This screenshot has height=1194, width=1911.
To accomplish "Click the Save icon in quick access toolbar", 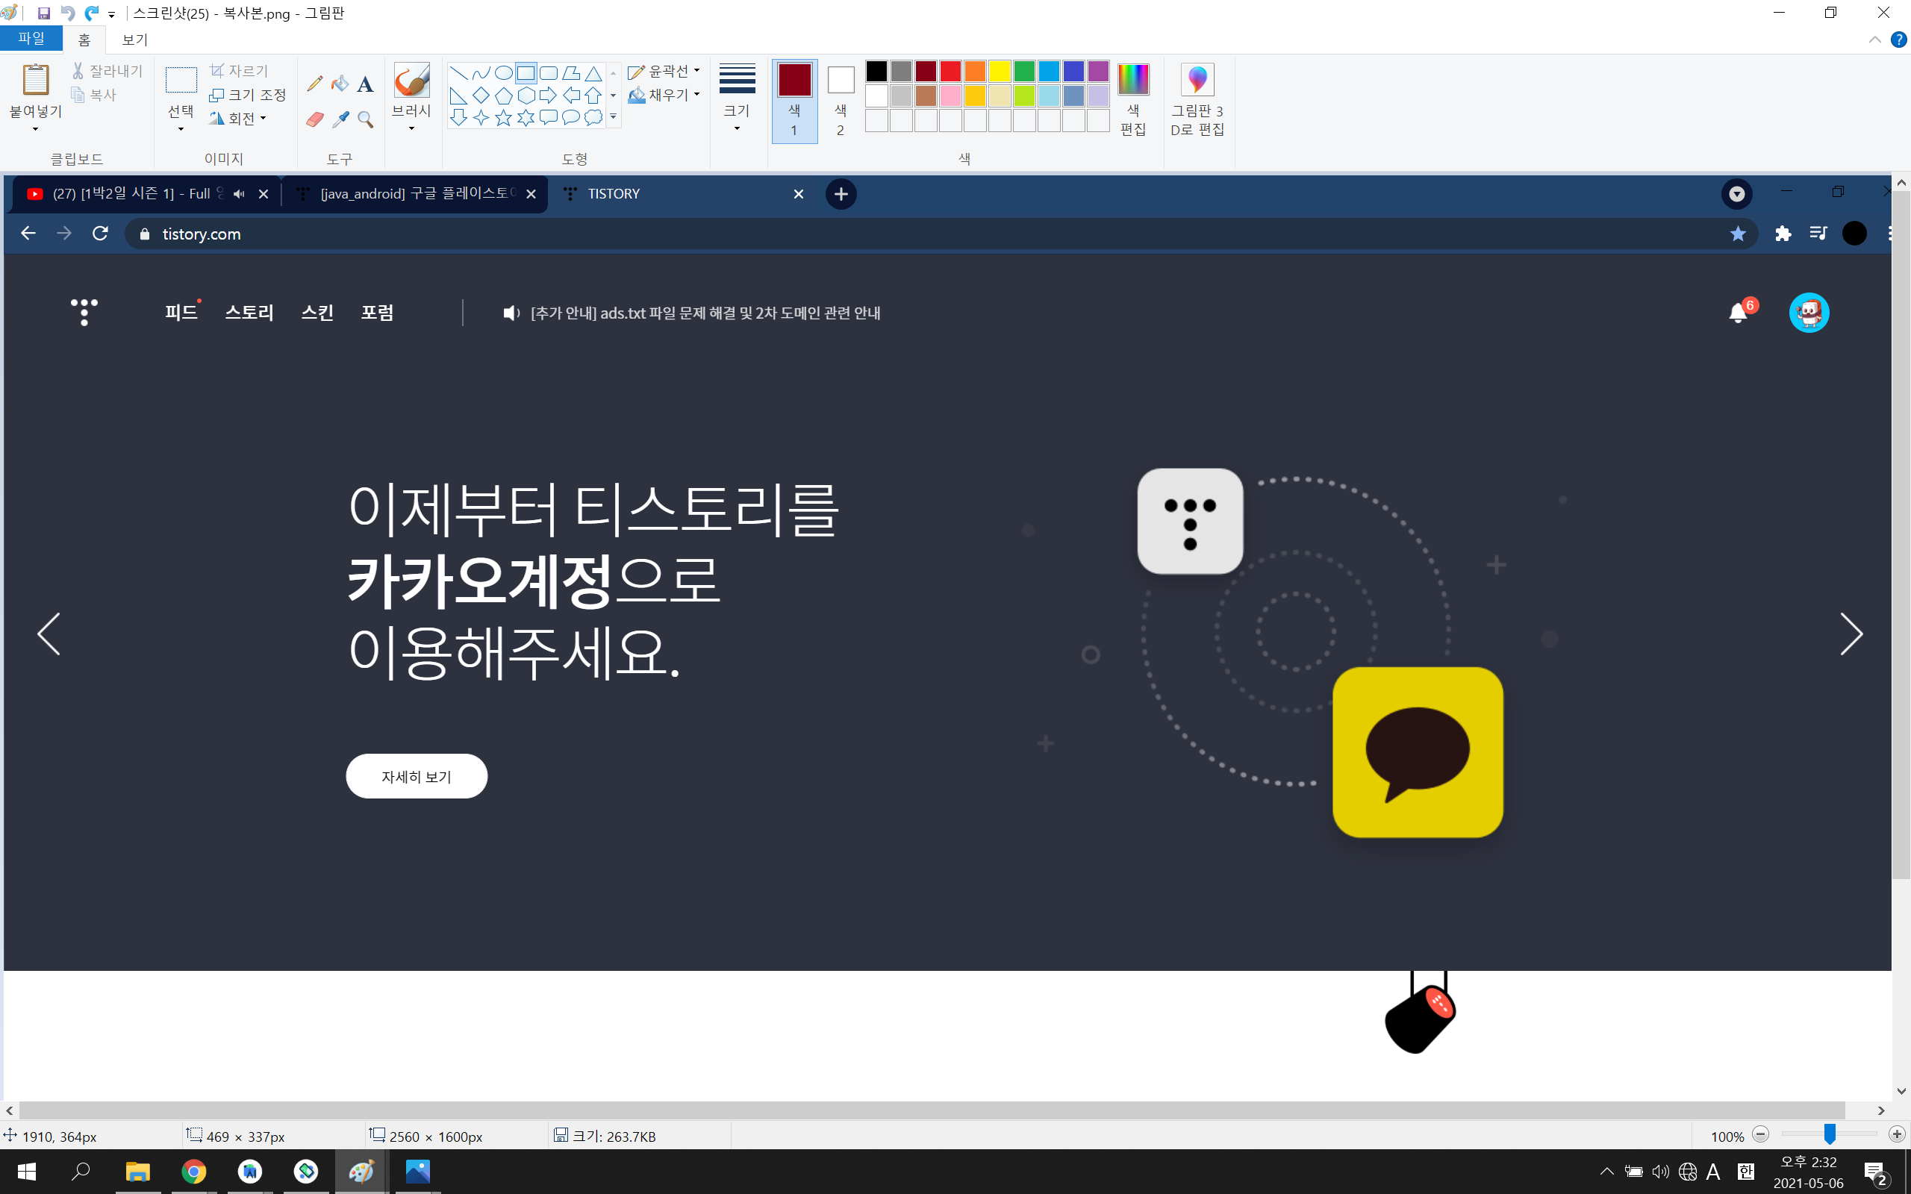I will coord(44,13).
